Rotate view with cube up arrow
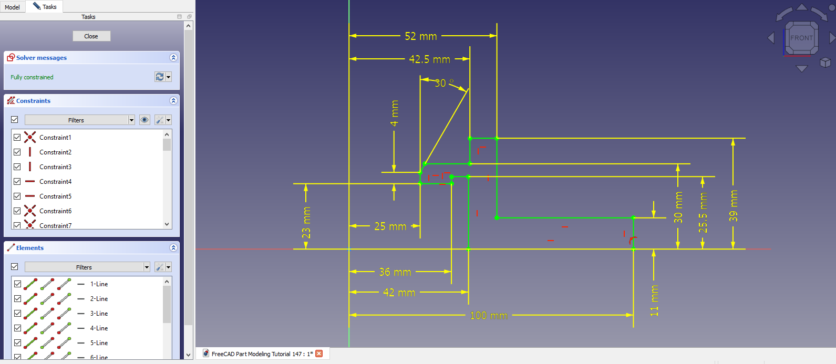 coord(801,7)
